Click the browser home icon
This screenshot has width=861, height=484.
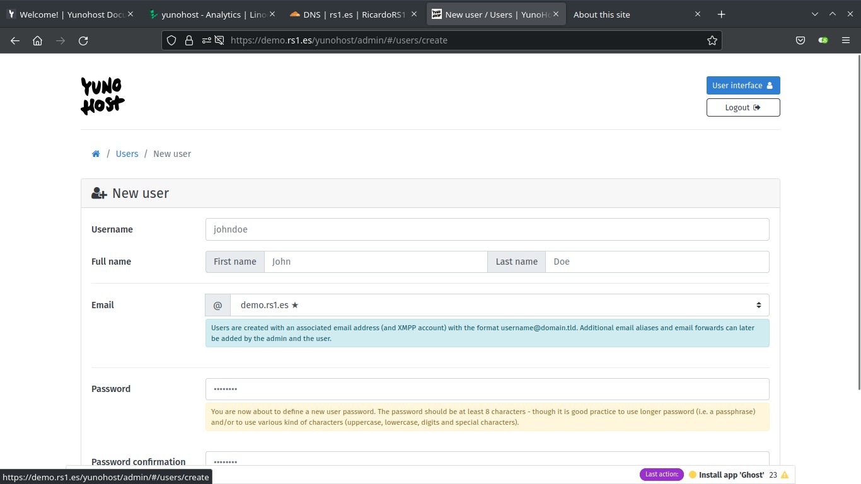coord(38,40)
